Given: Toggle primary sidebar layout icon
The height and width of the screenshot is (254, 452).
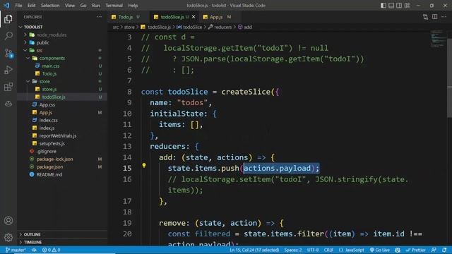Looking at the screenshot, I should point(383,6).
